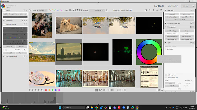197x110 pixels.
Task: Reset the image information module
Action: [24, 56]
